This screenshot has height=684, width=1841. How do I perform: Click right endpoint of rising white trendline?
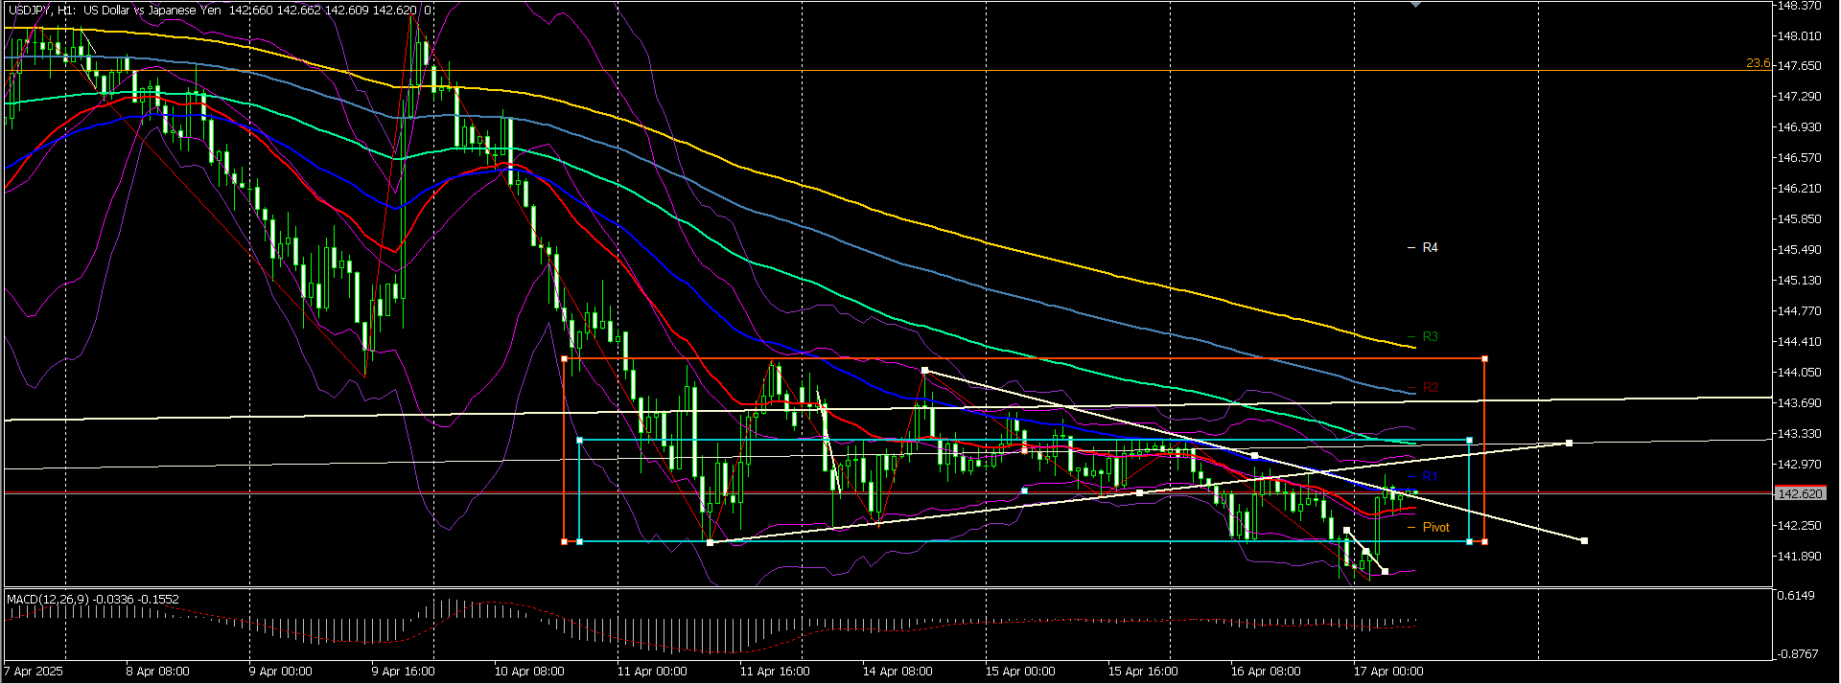coord(1569,443)
